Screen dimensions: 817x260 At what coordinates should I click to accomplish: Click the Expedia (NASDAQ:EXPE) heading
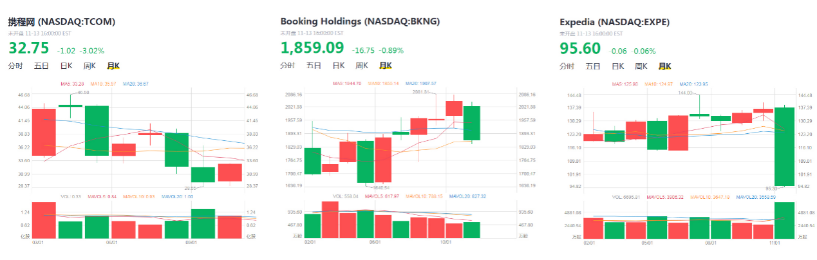click(x=615, y=22)
